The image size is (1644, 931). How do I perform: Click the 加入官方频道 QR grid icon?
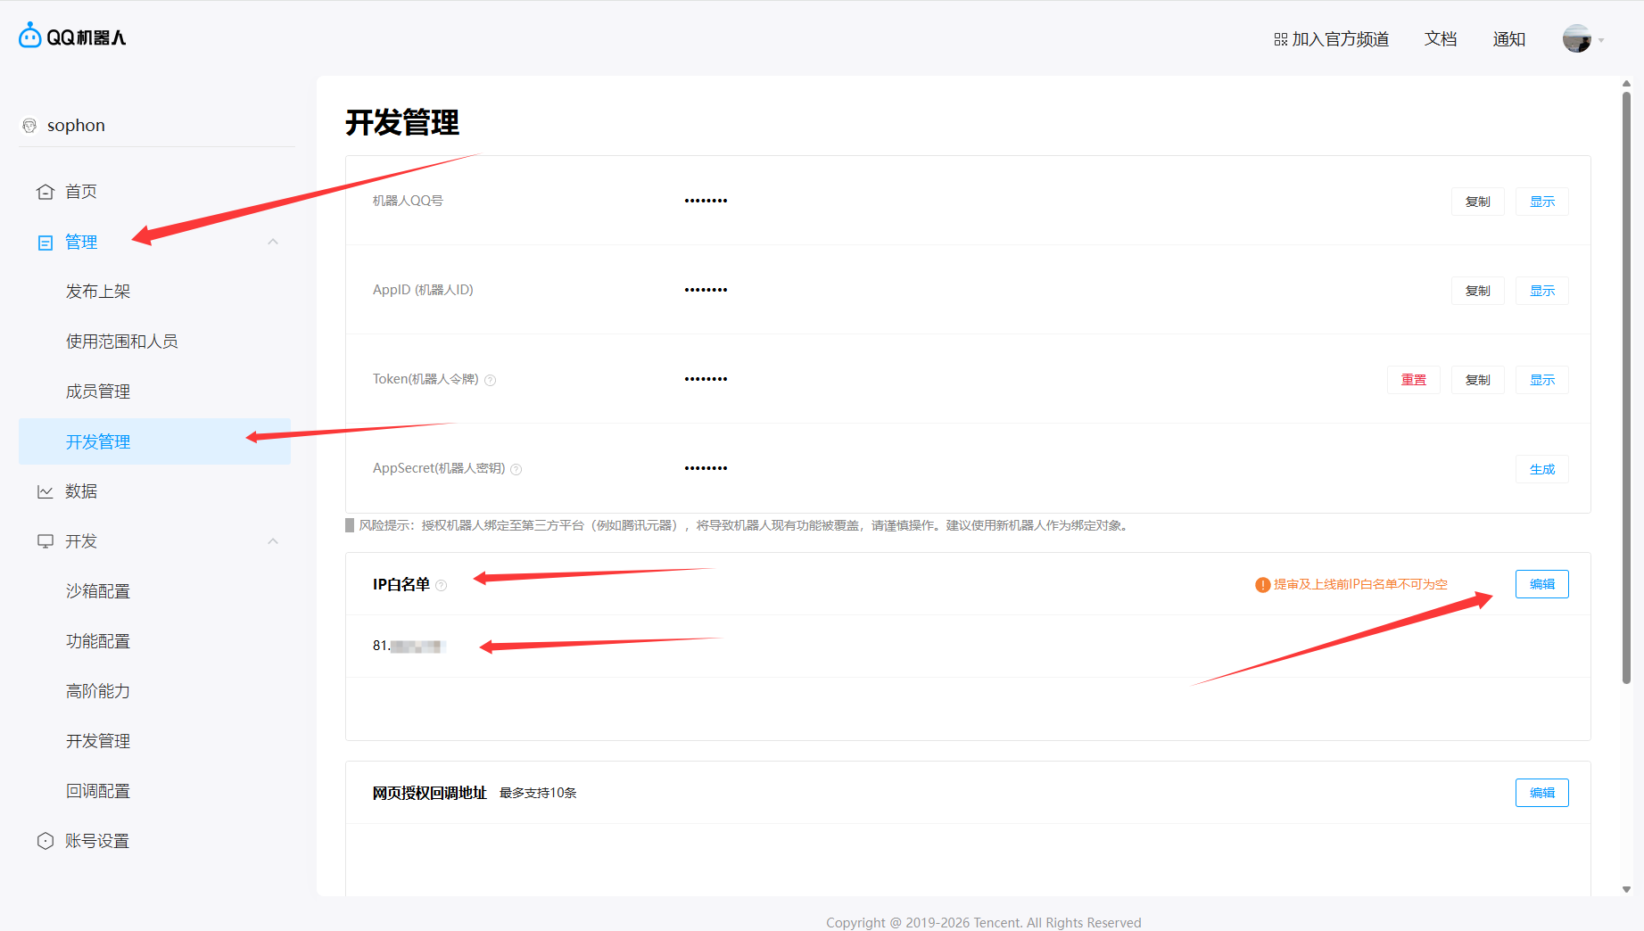(x=1280, y=39)
